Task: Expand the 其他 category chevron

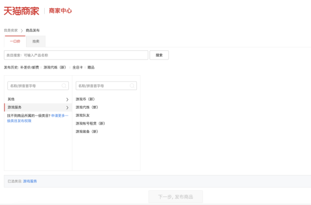Action: tap(67, 99)
